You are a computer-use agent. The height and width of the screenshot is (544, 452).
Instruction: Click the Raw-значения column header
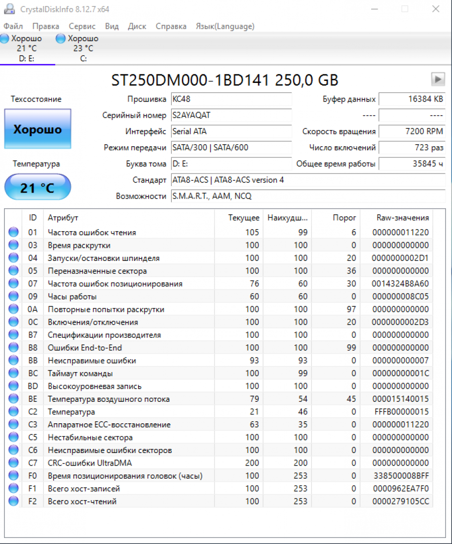pyautogui.click(x=402, y=218)
